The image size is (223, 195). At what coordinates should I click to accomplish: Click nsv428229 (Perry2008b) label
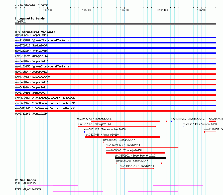(x=32, y=51)
